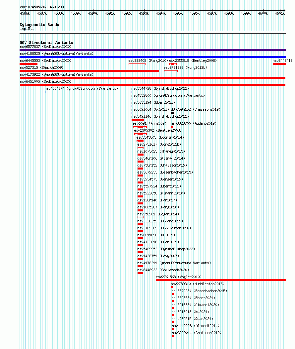Click nsv5491146 (ByrskaBishop2022) label

pos(160,116)
